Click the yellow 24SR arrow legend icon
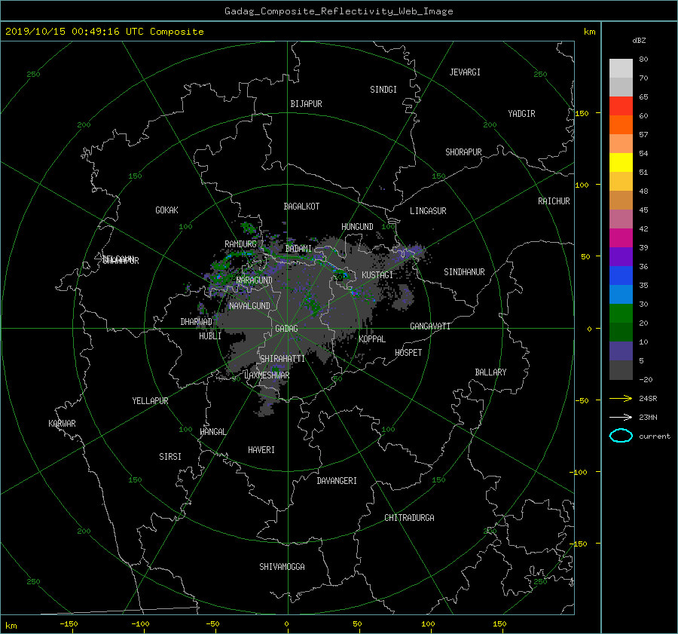678x634 pixels. 621,398
